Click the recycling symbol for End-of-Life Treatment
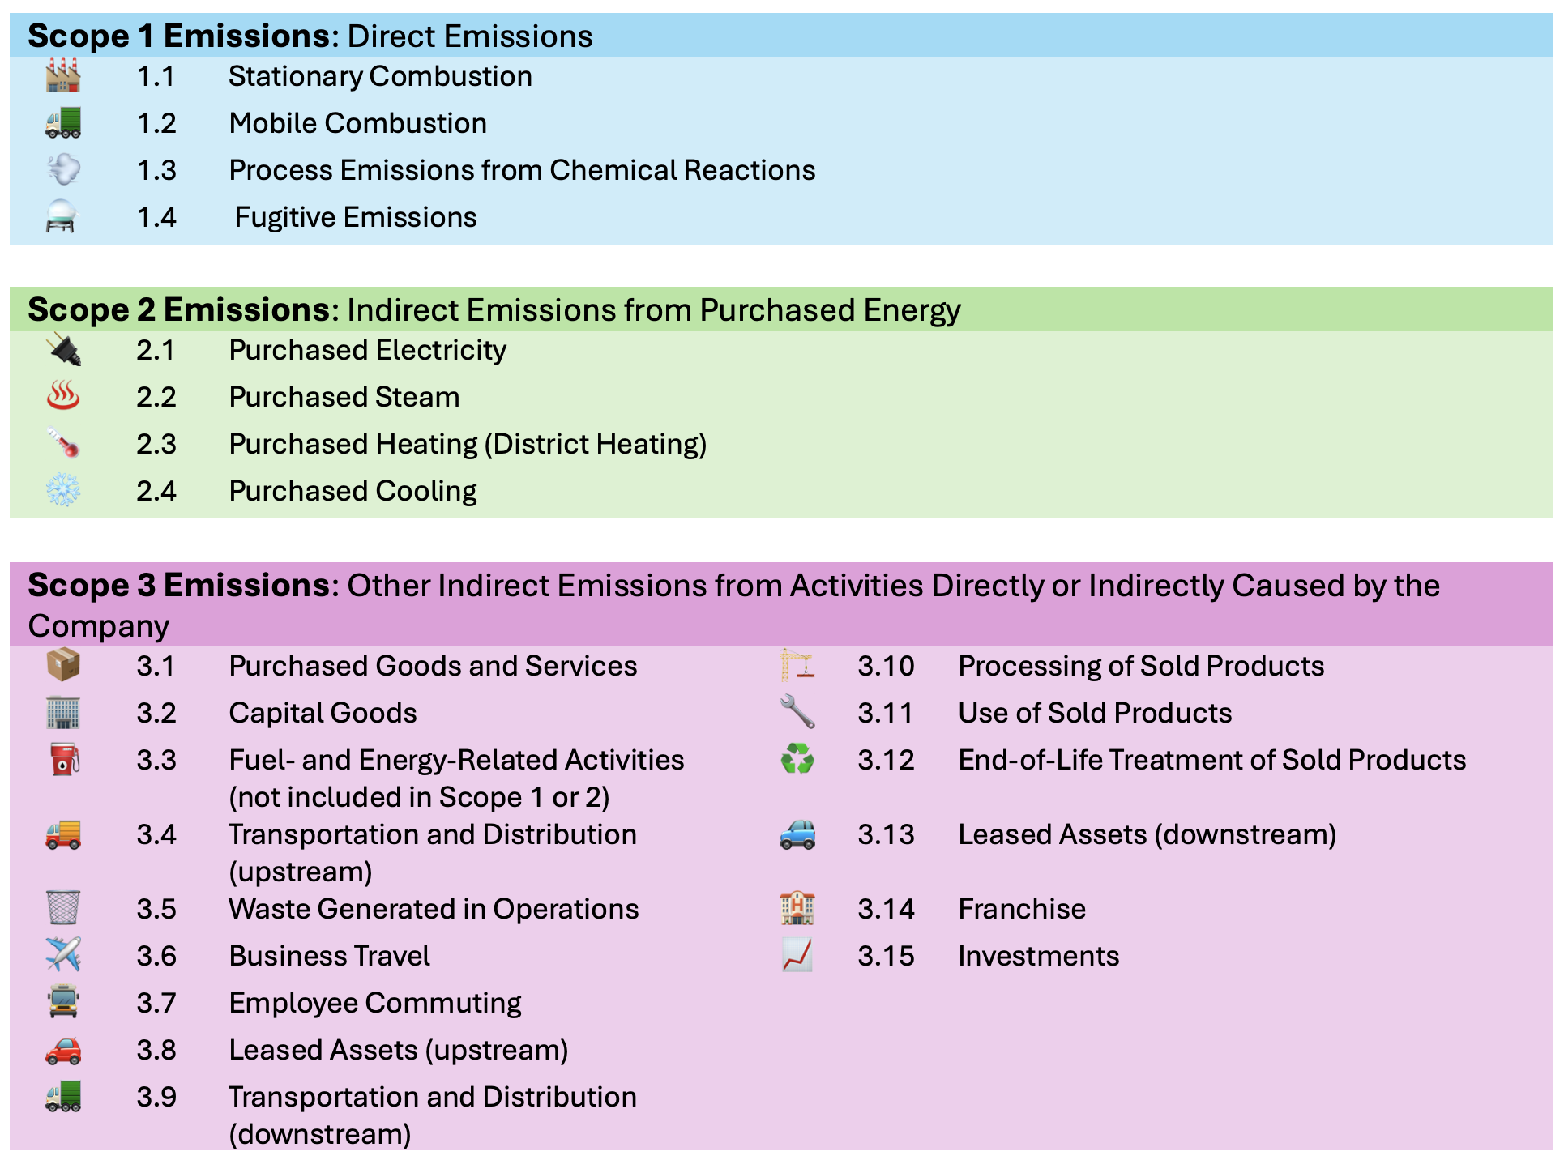This screenshot has height=1160, width=1564. point(797,760)
